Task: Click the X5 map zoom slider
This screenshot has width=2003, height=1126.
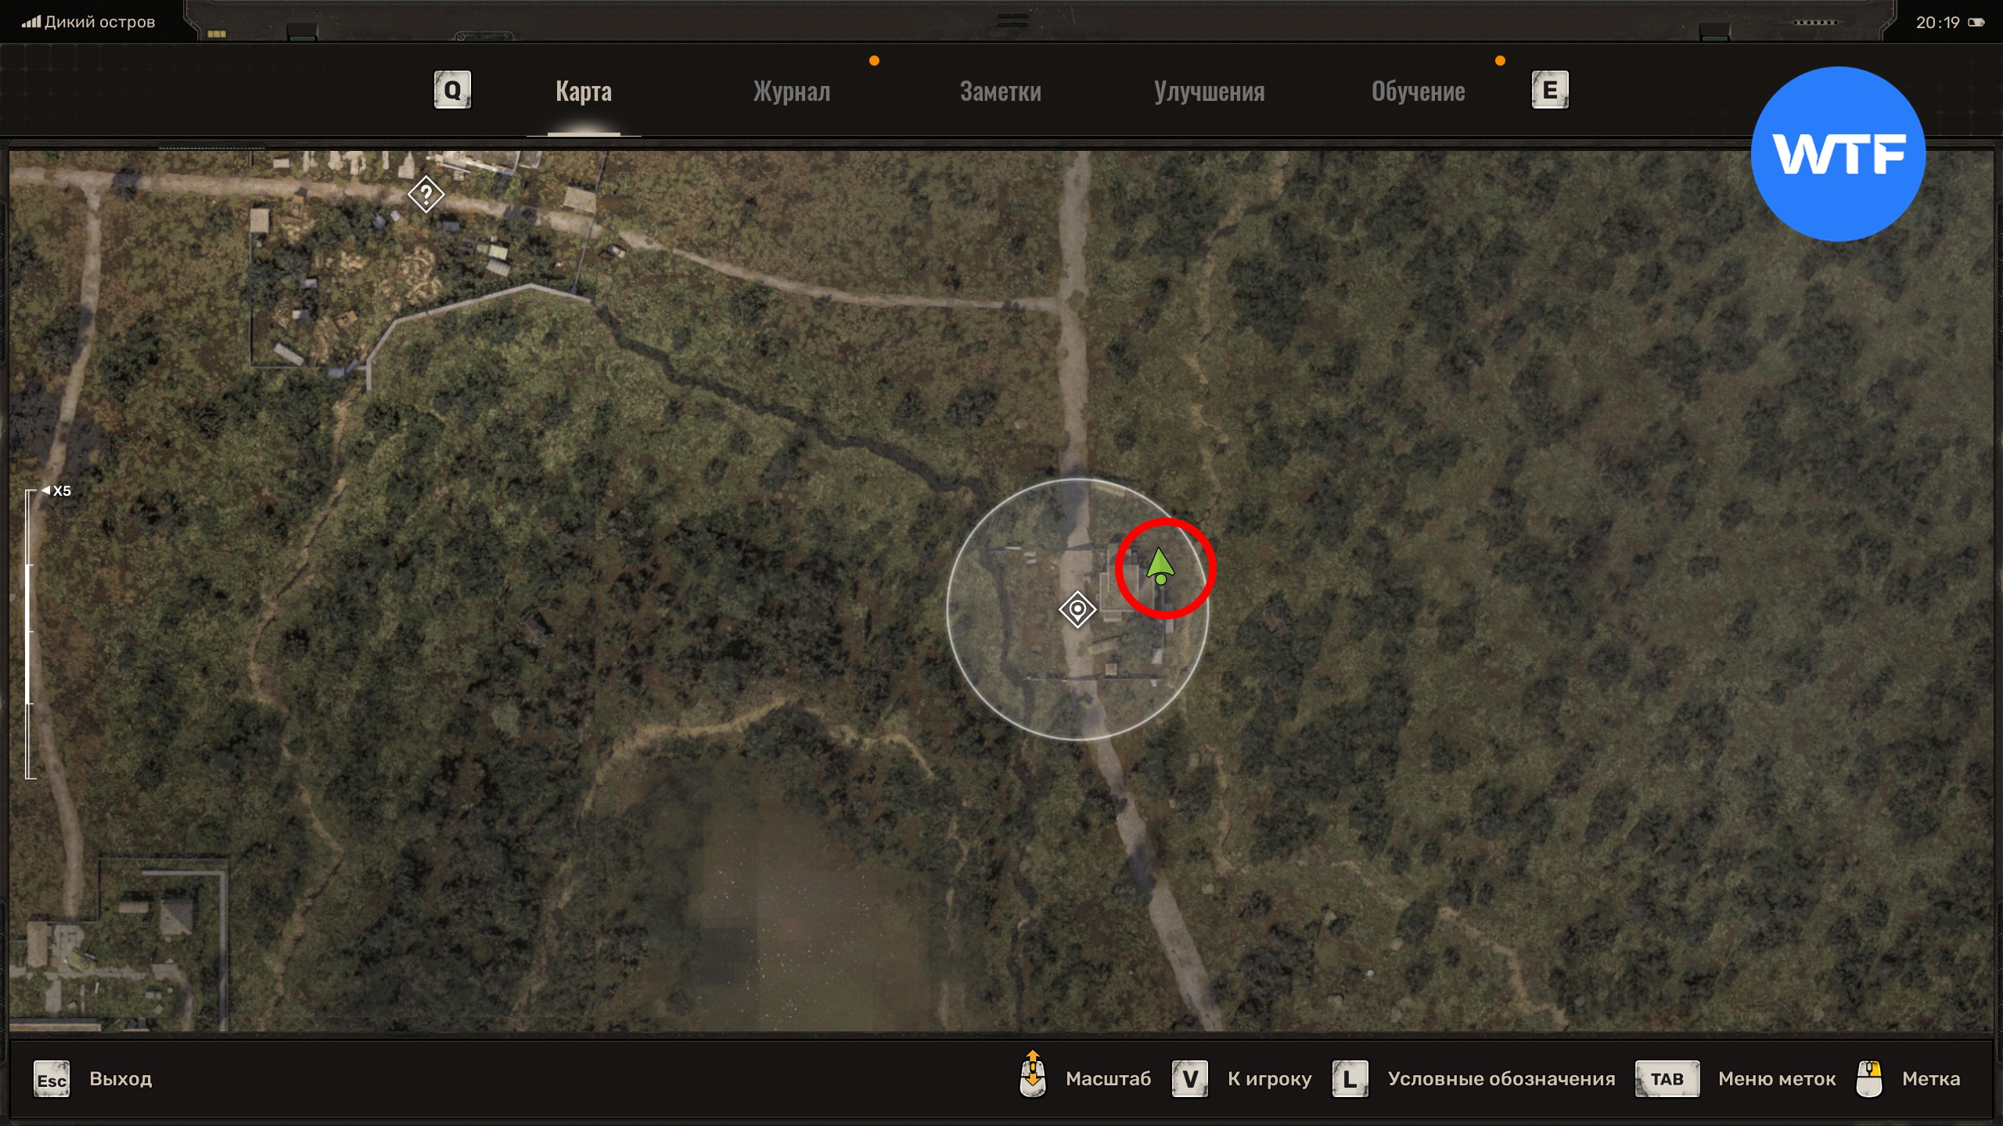Action: point(30,633)
